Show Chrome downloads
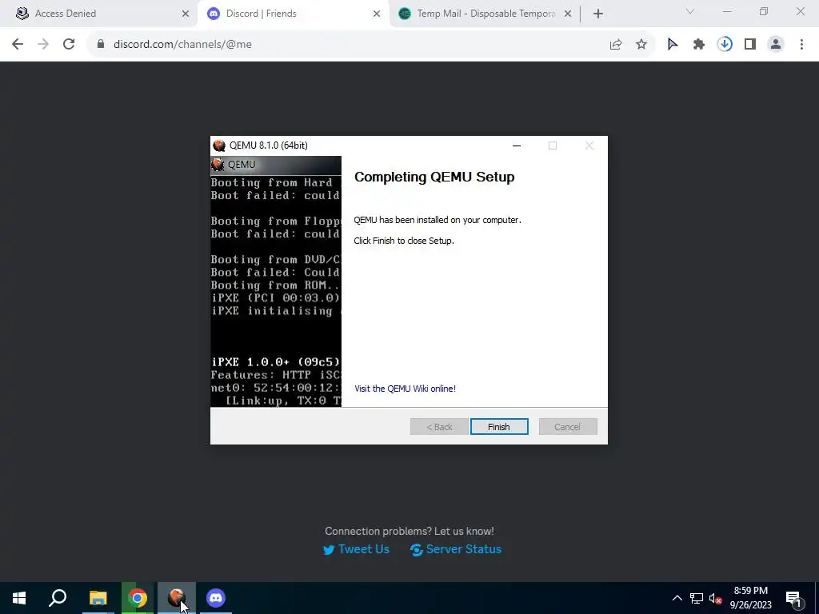This screenshot has height=614, width=819. click(725, 45)
